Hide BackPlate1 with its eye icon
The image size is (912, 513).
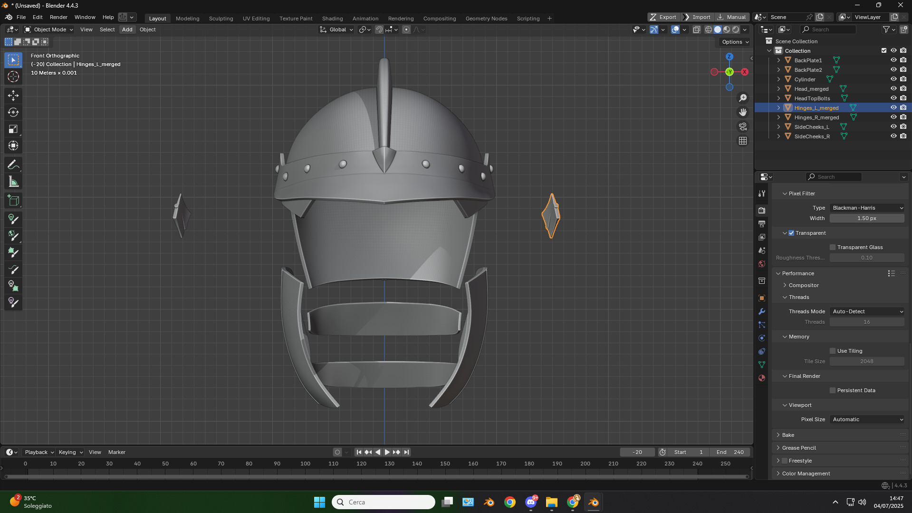click(x=893, y=60)
